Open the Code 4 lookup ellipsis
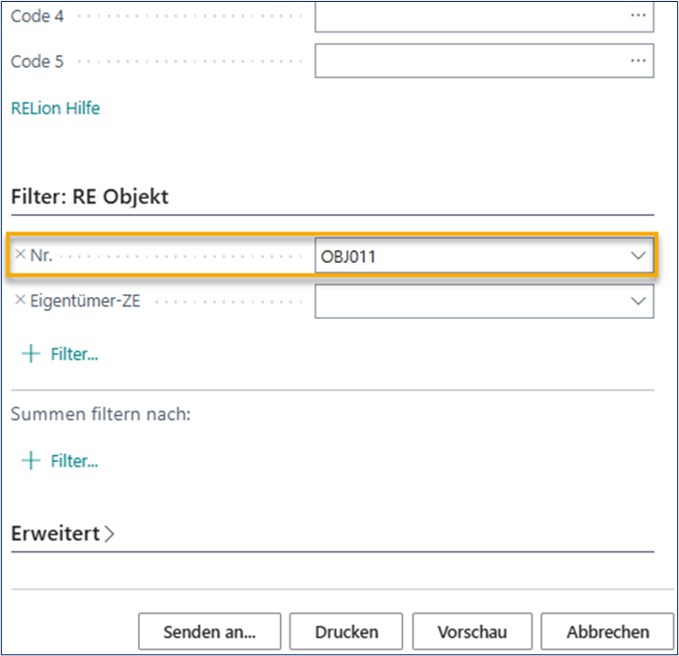Screen dimensions: 679x656 coord(638,16)
